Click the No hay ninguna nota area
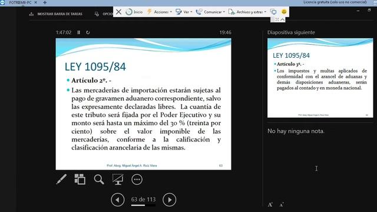Screen dimensions: 377x212 tap(296, 131)
